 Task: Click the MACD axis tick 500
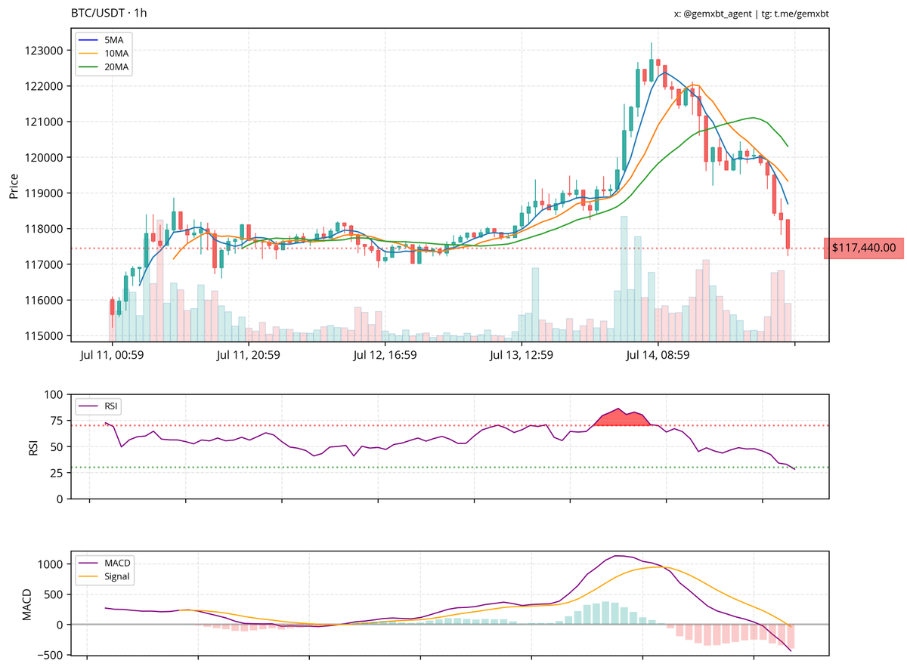click(x=55, y=594)
